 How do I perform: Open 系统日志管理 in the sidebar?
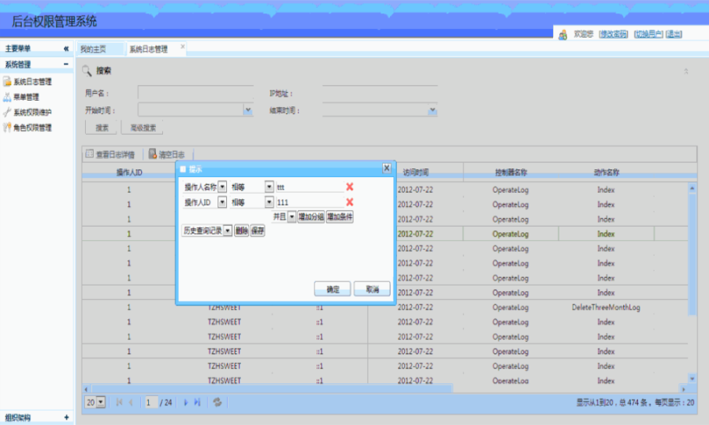28,82
